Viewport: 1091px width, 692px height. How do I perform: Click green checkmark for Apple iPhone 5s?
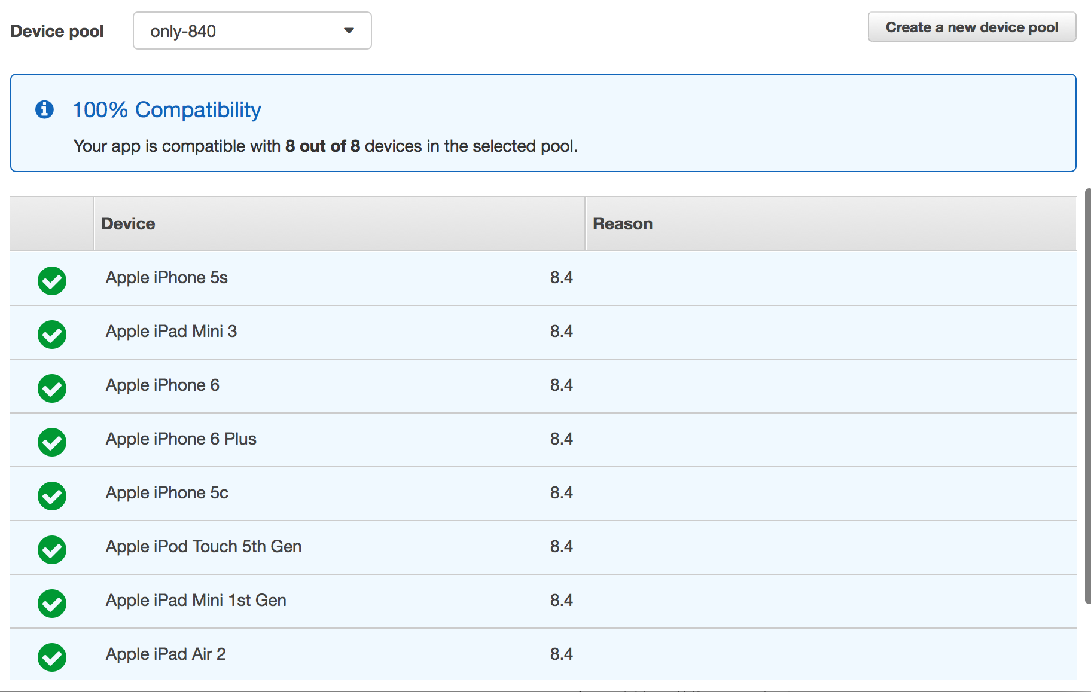(x=52, y=280)
